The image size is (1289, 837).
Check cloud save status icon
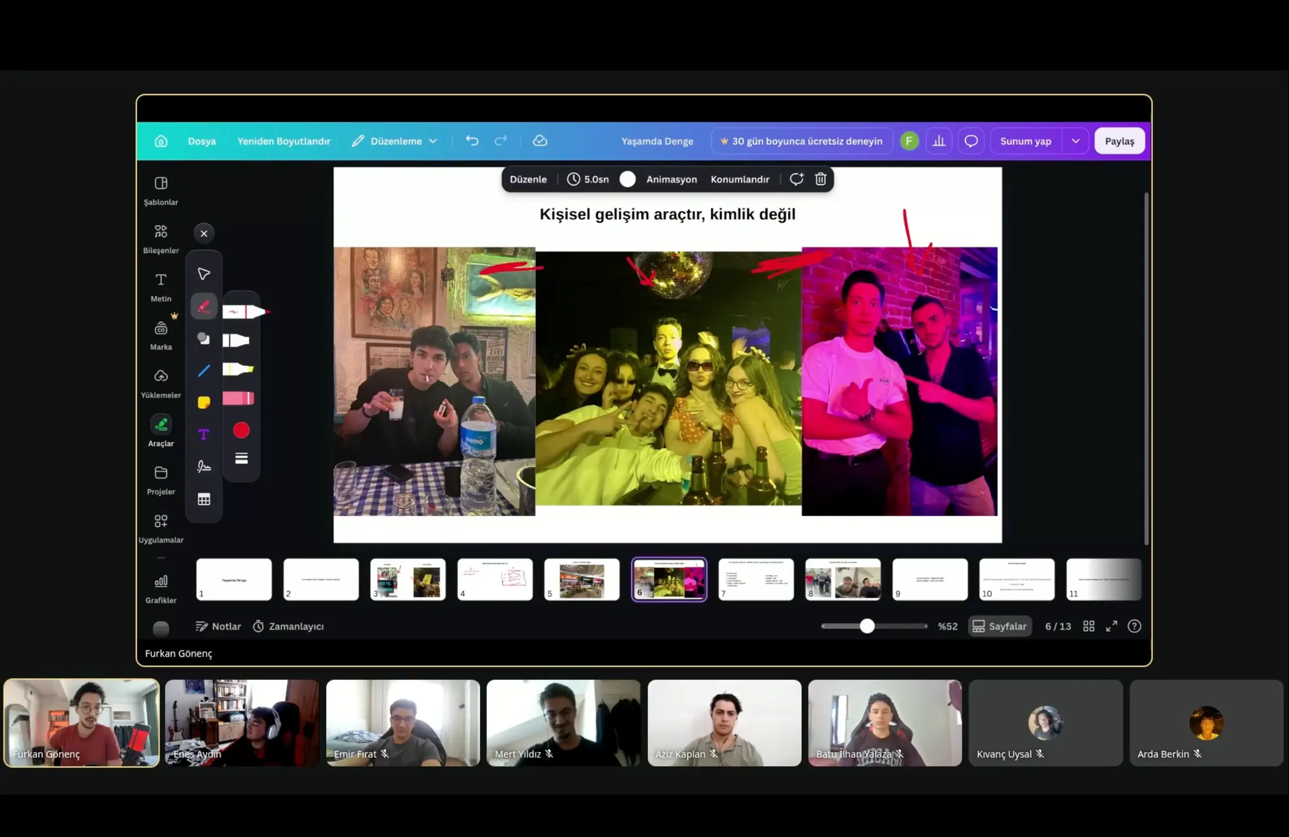coord(540,141)
